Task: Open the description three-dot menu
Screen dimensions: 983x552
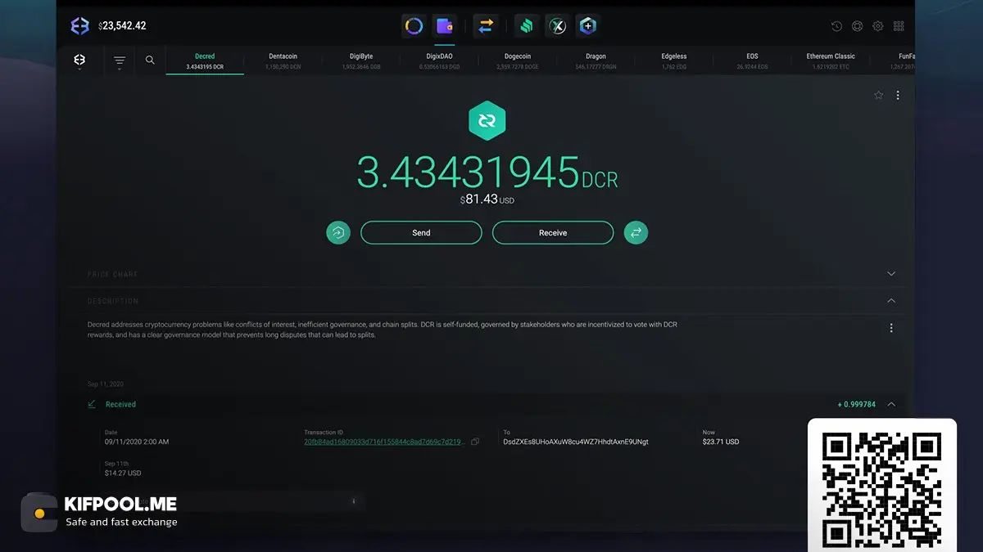Action: pos(891,328)
